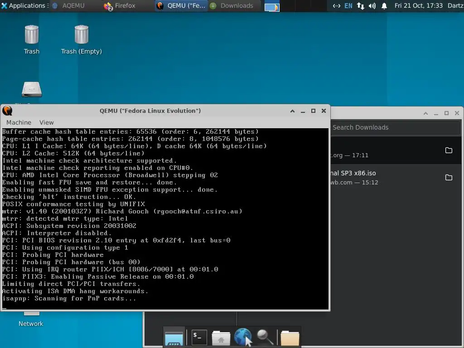Open the application finder magnifier dock icon
The height and width of the screenshot is (348, 464).
point(265,337)
